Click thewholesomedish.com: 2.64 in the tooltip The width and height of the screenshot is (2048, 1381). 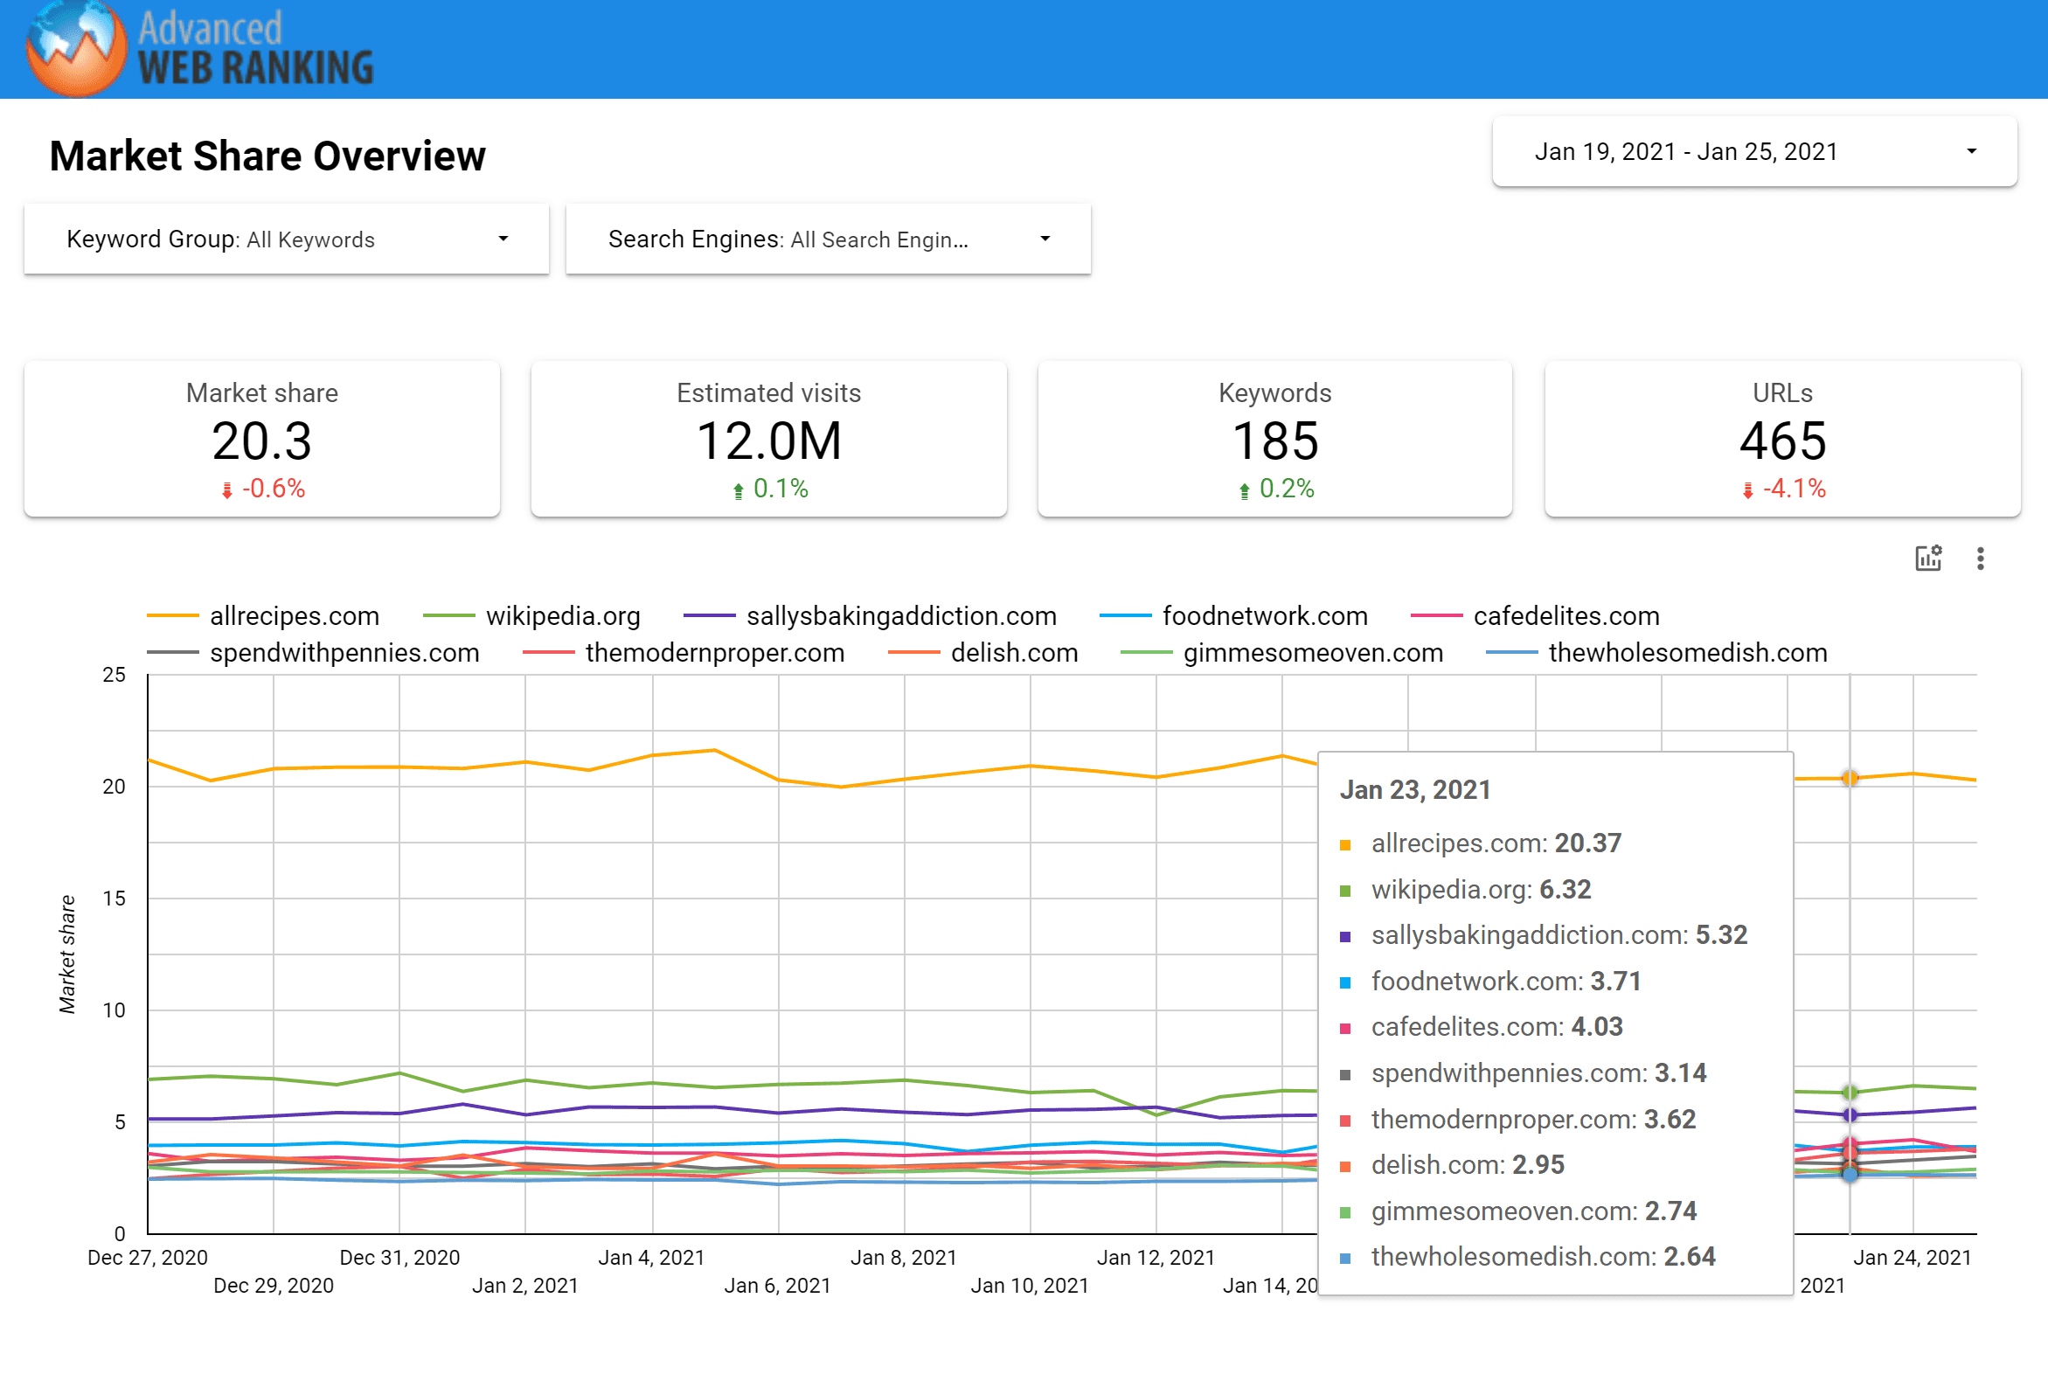pyautogui.click(x=1544, y=1257)
